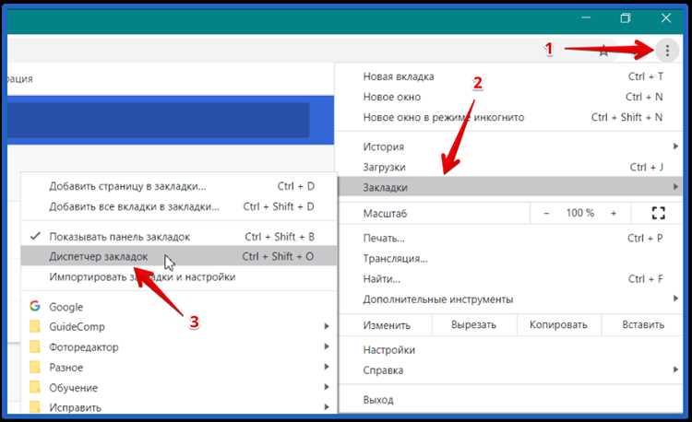Select Новая вкладка menu item

(510, 76)
